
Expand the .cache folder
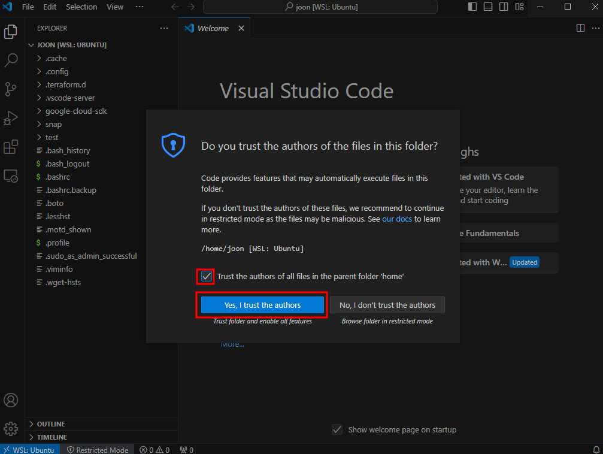(x=102, y=59)
